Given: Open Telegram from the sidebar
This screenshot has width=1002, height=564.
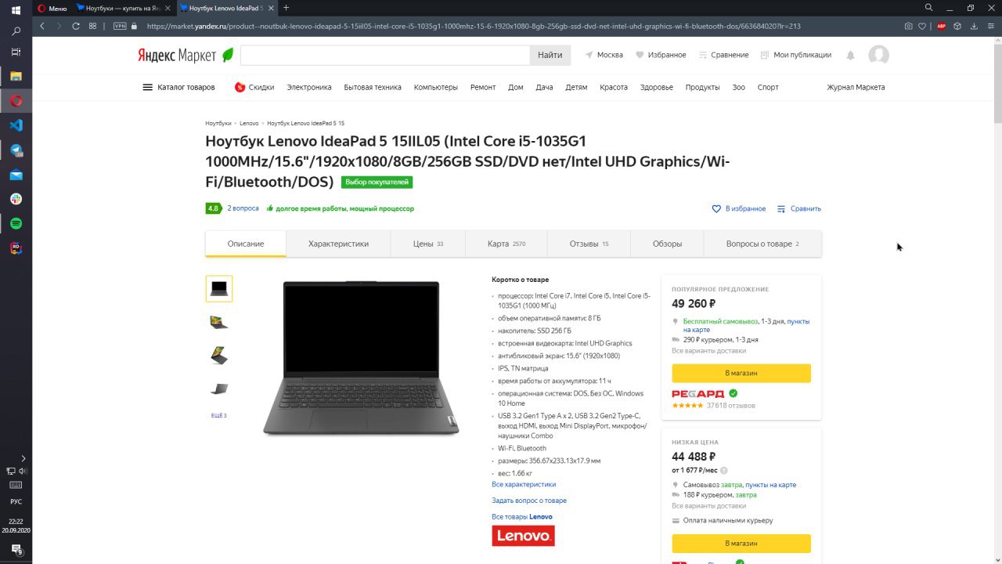Looking at the screenshot, I should click(x=16, y=150).
